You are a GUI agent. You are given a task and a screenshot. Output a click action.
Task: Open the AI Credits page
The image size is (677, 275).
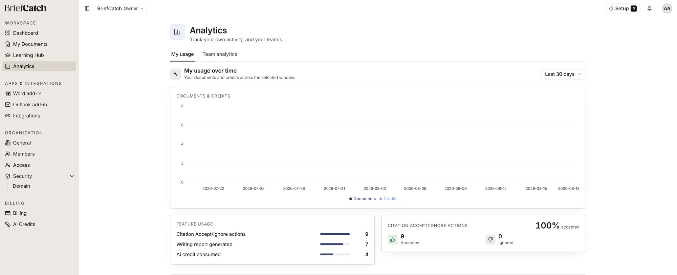click(x=39, y=224)
